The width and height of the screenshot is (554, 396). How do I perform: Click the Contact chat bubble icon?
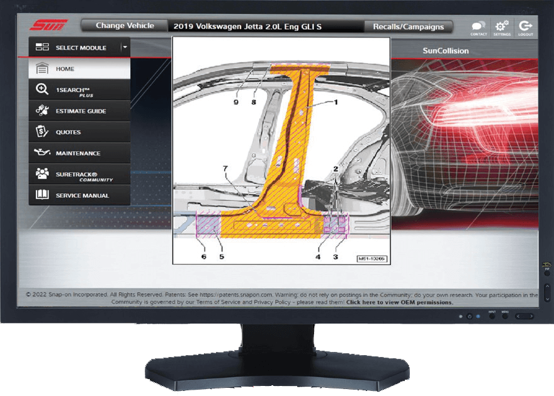point(478,26)
